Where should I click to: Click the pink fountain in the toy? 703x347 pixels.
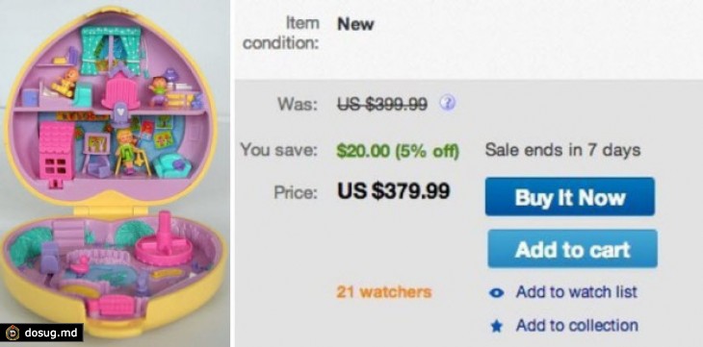click(x=160, y=241)
